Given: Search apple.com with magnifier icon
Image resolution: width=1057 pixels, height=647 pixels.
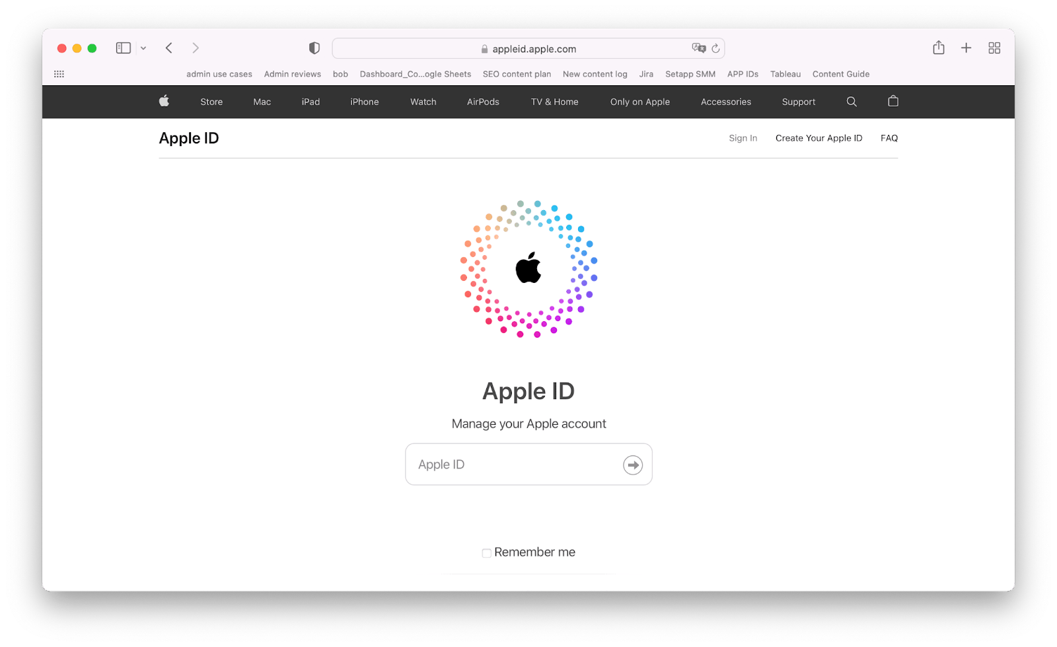Looking at the screenshot, I should click(x=852, y=102).
